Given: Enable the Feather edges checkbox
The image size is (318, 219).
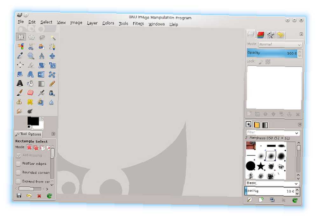Looking at the screenshot, I should (x=18, y=164).
